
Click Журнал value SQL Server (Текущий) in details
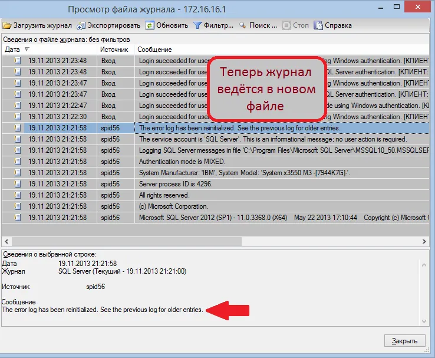(x=123, y=271)
